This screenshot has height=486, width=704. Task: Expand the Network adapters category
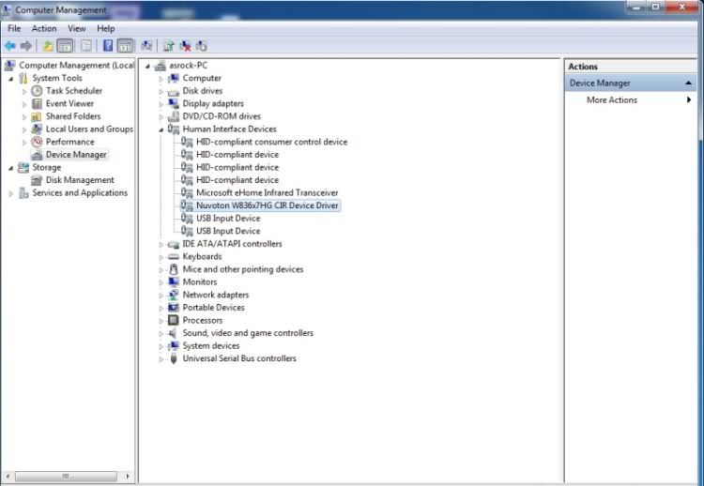(161, 296)
